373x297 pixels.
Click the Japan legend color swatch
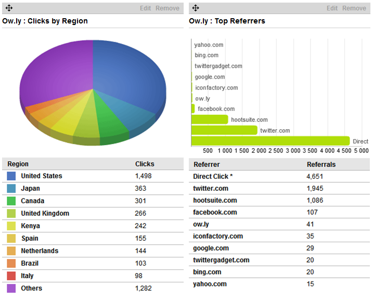point(11,189)
